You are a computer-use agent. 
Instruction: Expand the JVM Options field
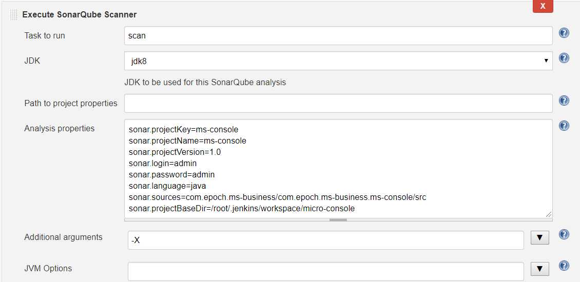pyautogui.click(x=539, y=269)
